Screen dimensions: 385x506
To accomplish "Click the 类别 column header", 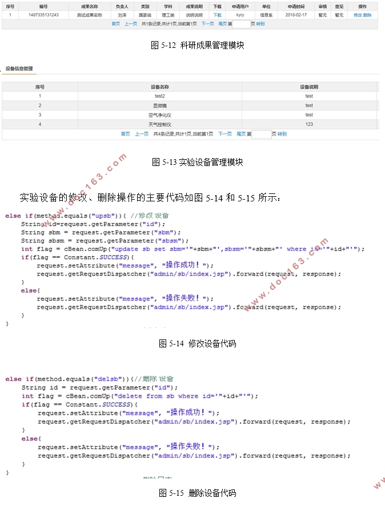I will (145, 6).
